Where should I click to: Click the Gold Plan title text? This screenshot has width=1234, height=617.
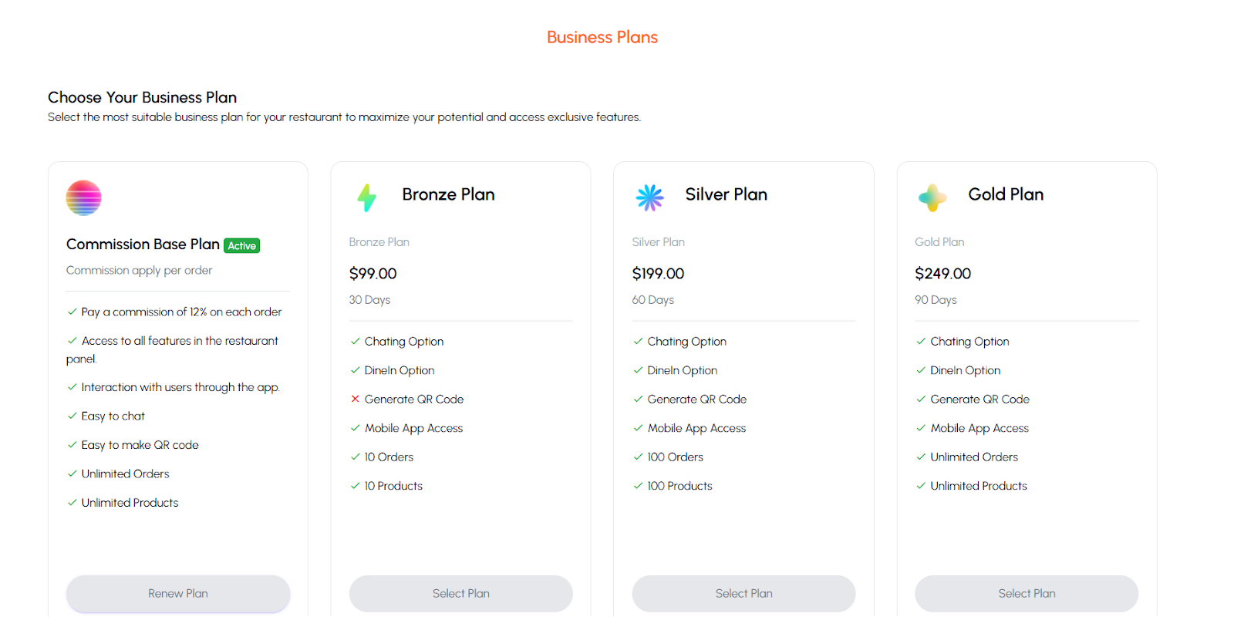click(x=1006, y=194)
